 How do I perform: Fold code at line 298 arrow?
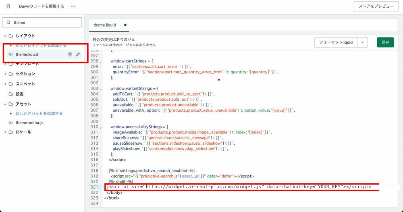[100, 62]
